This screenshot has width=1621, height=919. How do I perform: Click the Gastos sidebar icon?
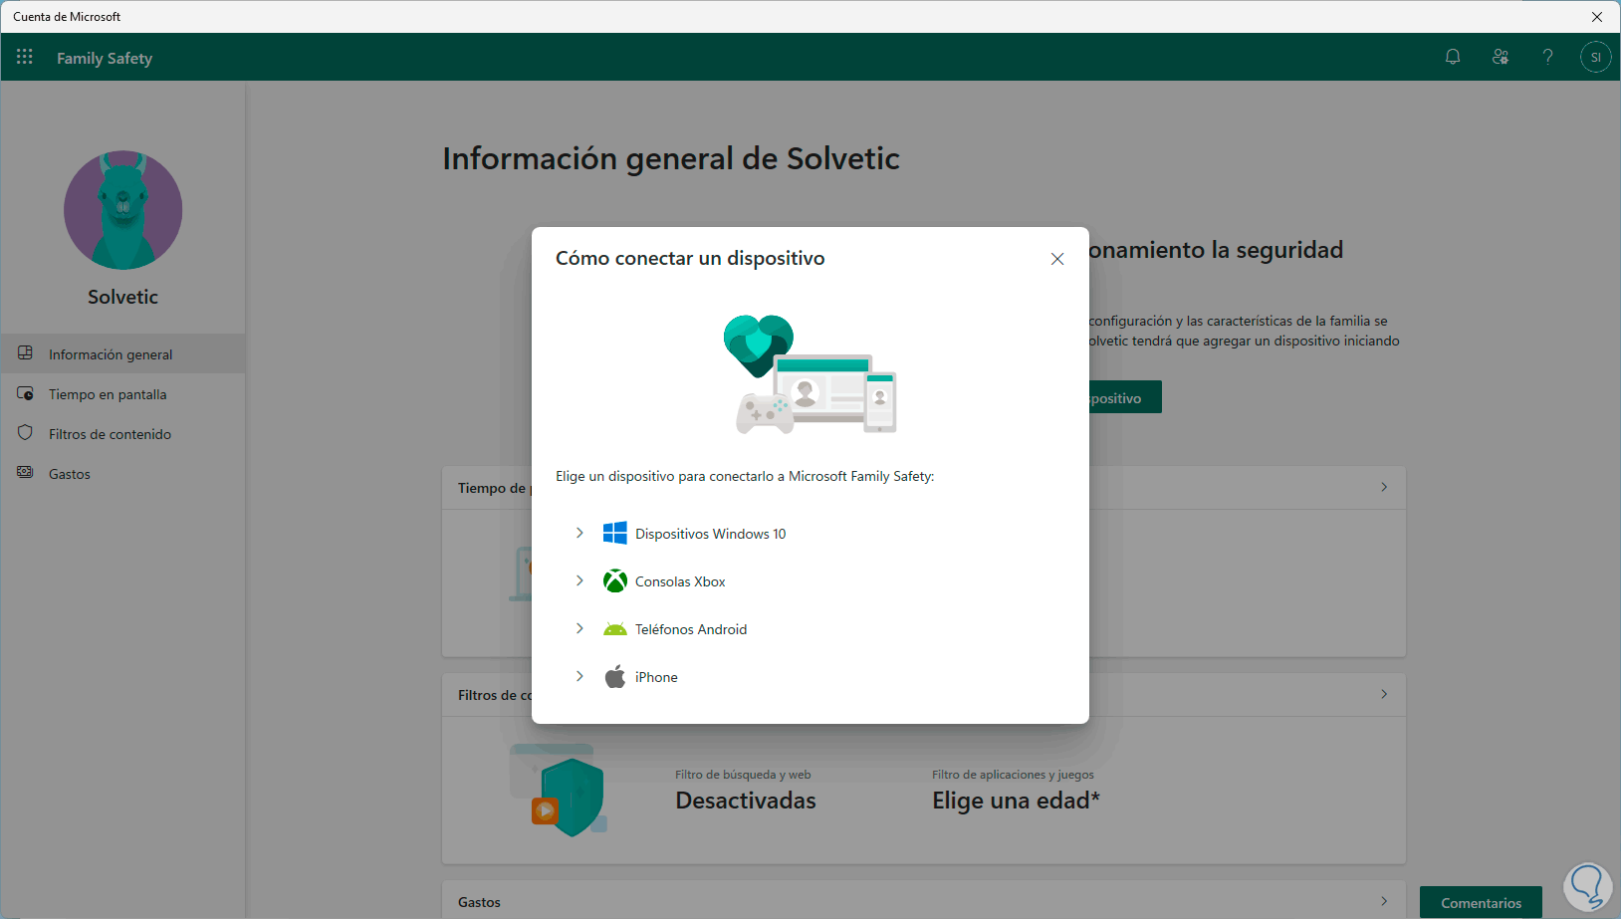coord(25,473)
